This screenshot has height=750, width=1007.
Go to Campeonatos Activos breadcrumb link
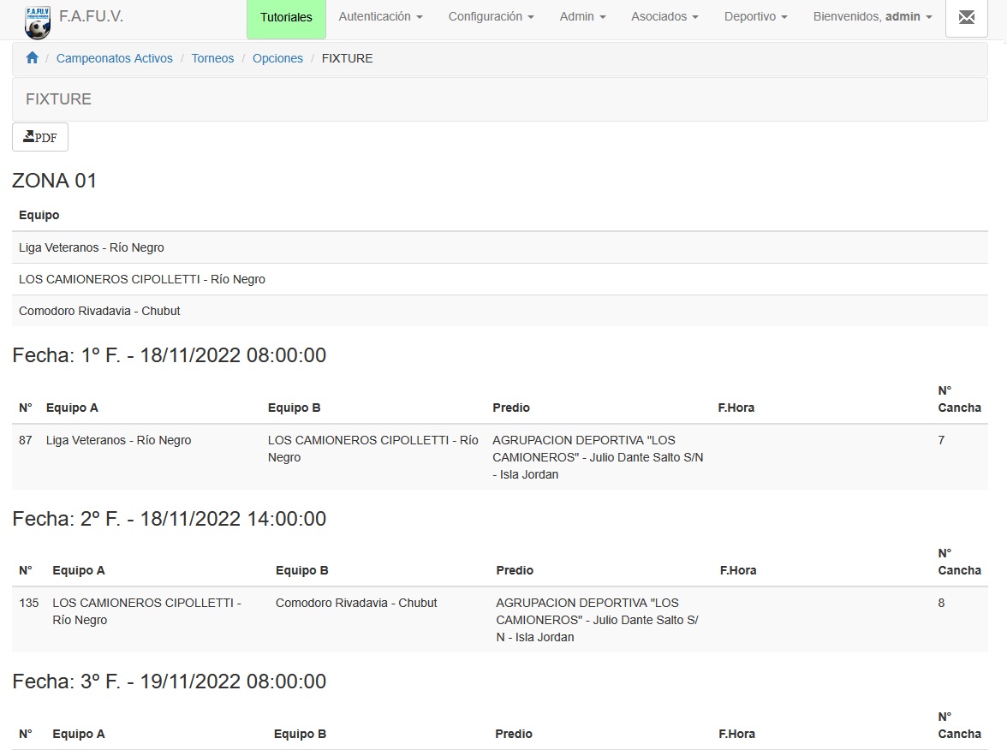click(x=115, y=58)
